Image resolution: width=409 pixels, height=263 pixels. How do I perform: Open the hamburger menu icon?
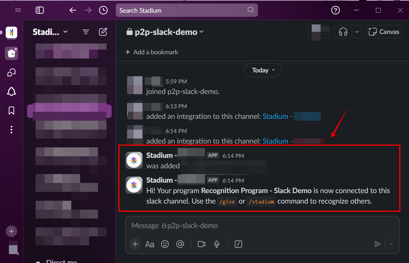(18, 10)
